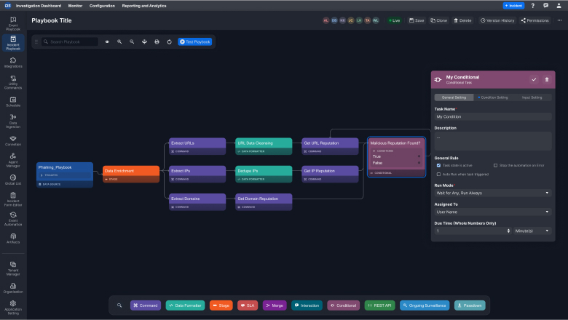
Task: Click the print playbook icon
Action: (x=157, y=42)
